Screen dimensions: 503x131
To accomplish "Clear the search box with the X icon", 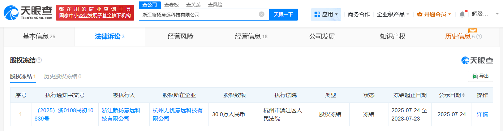I will click(262, 14).
